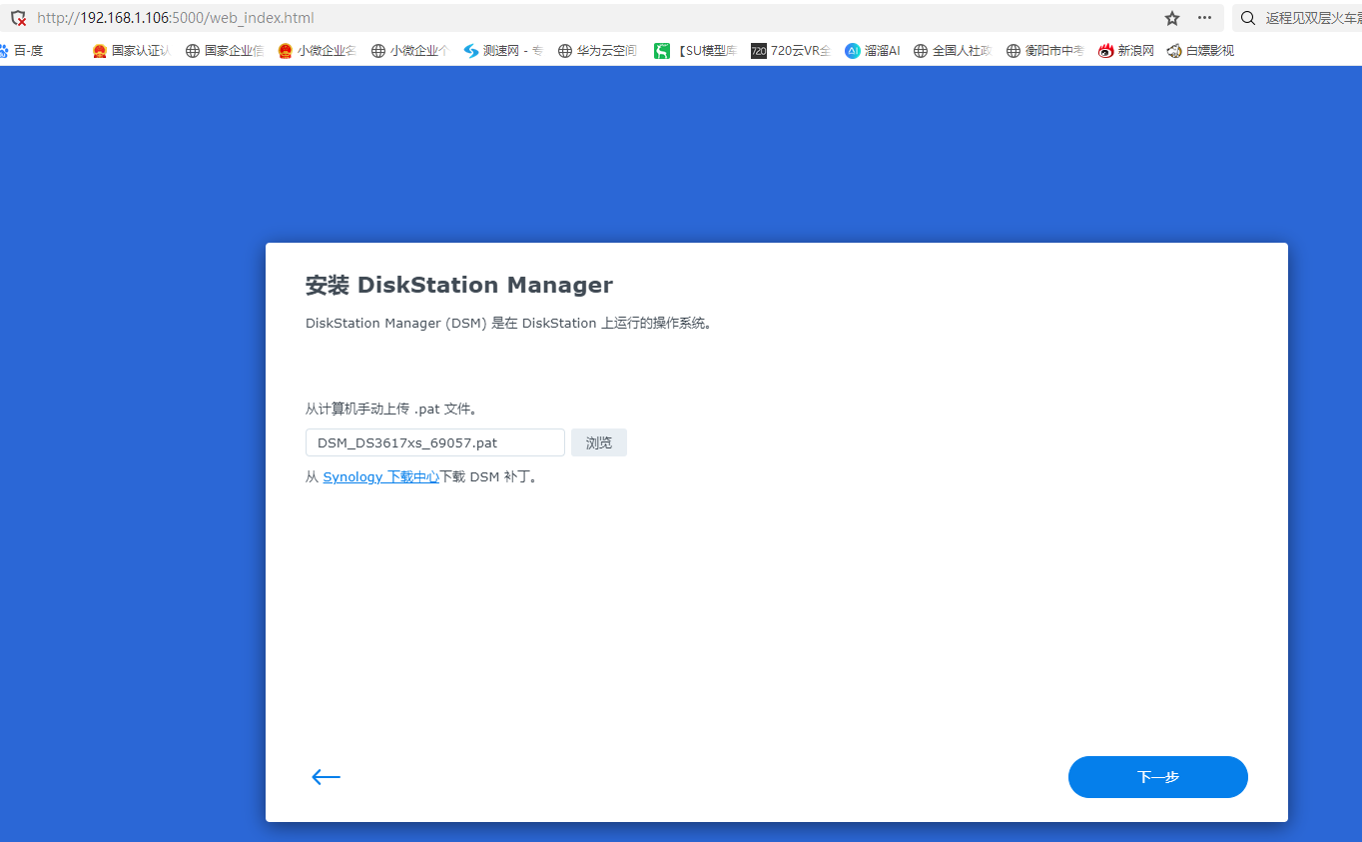Go back with the left arrow
The width and height of the screenshot is (1362, 842).
click(326, 777)
